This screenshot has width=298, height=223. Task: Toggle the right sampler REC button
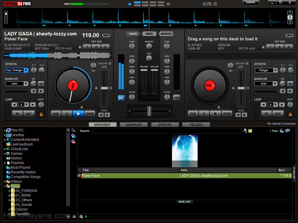click(x=290, y=84)
